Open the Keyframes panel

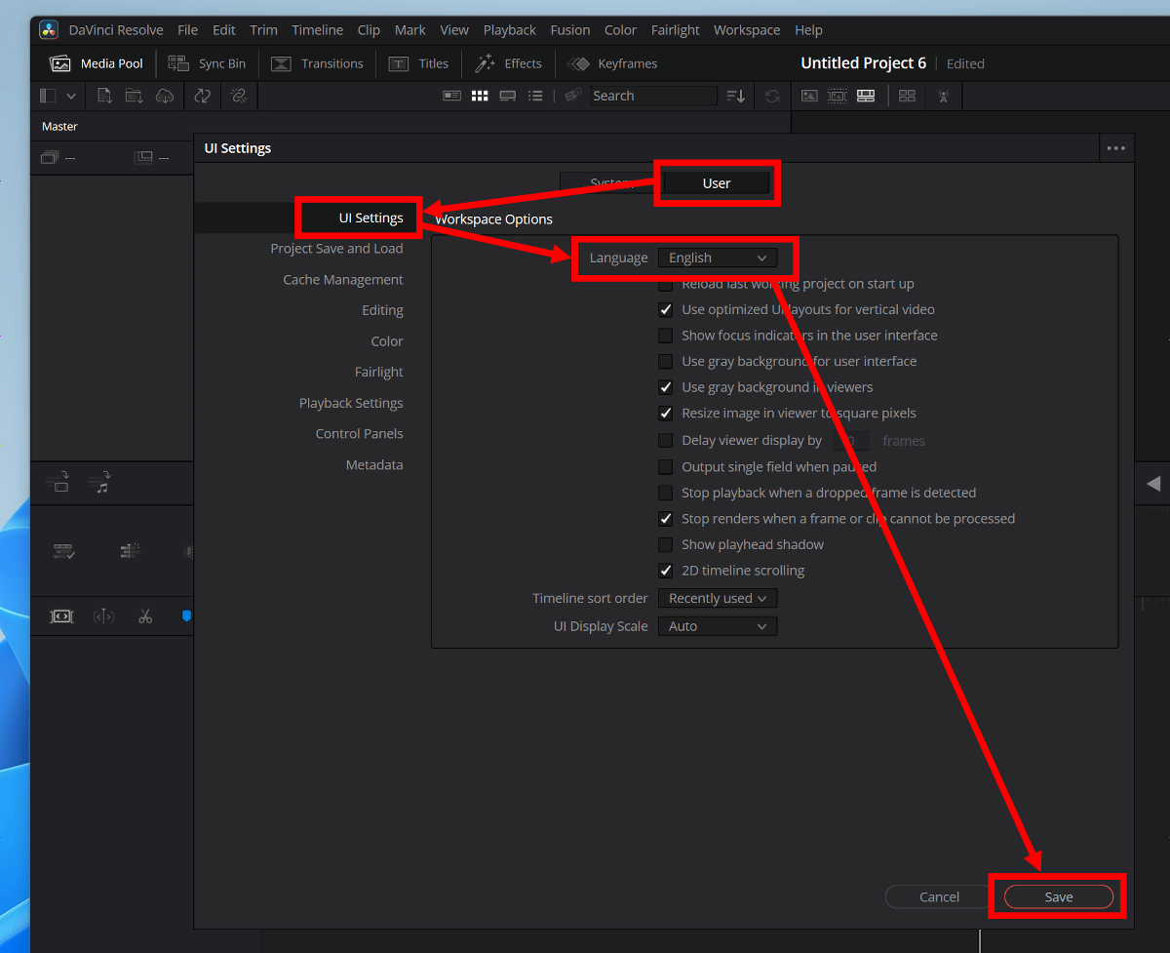click(612, 63)
